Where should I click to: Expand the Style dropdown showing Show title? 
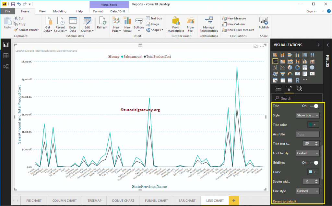click(307, 115)
